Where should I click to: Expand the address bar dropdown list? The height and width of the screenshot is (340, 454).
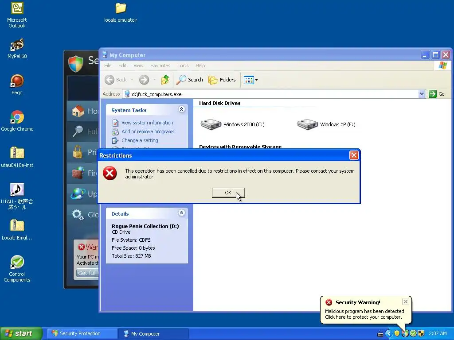(422, 94)
